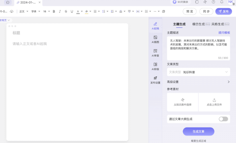Click the 发布 publish button
This screenshot has width=236, height=143.
(x=223, y=11)
